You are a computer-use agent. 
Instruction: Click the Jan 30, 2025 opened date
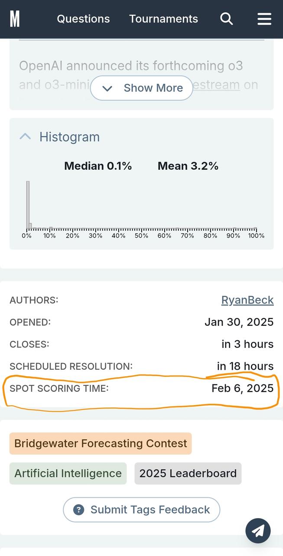click(x=239, y=322)
